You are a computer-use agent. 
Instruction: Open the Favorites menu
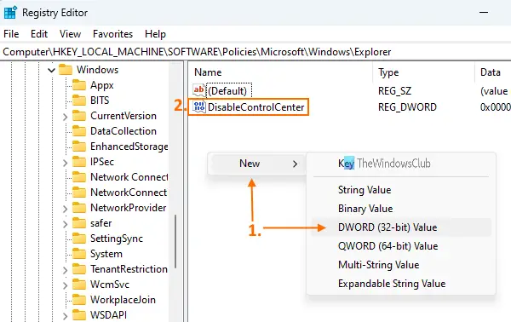pos(112,34)
